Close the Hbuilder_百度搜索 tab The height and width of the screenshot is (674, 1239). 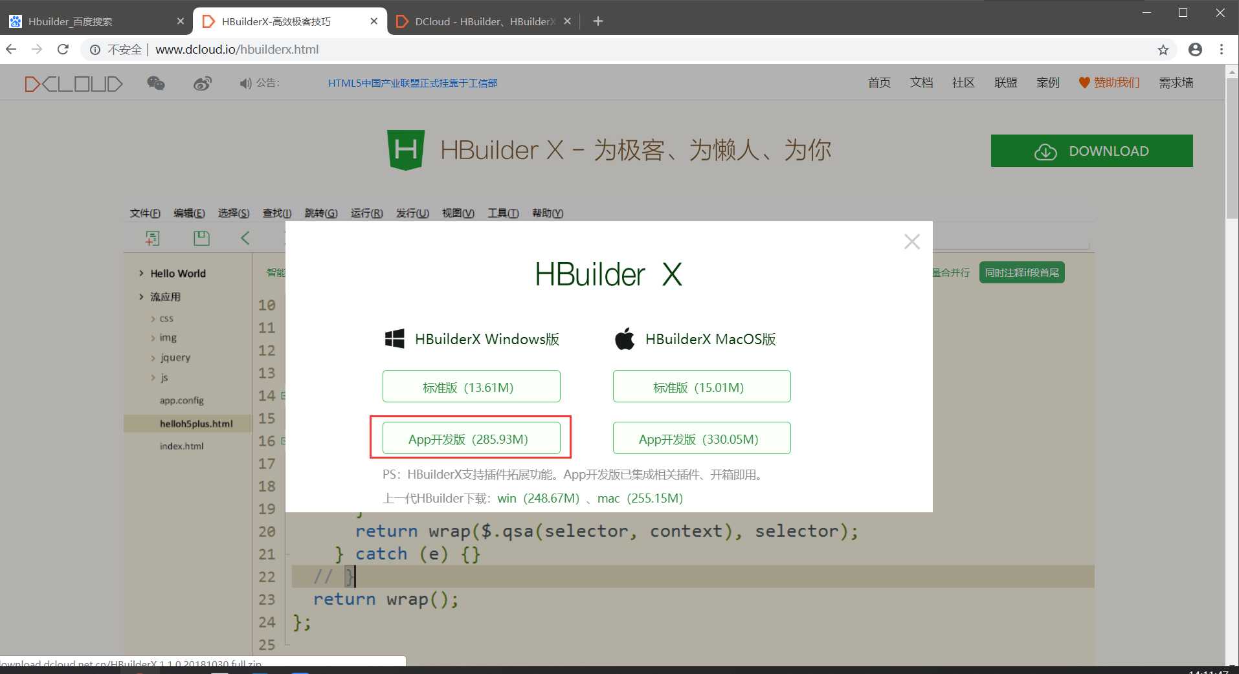[181, 21]
